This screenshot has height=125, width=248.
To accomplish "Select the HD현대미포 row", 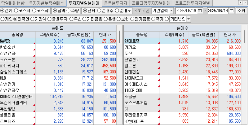I will (182, 121).
